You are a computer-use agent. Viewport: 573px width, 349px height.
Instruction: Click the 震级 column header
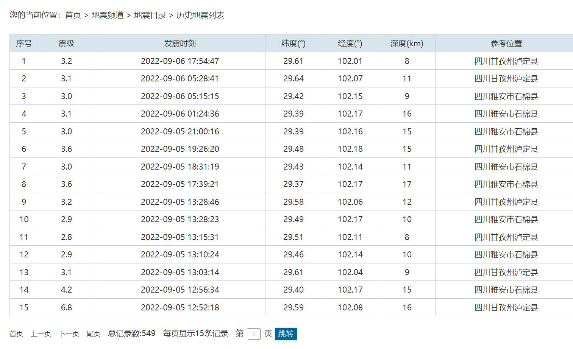[66, 44]
